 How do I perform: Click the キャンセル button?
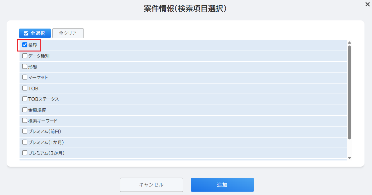pyautogui.click(x=152, y=185)
